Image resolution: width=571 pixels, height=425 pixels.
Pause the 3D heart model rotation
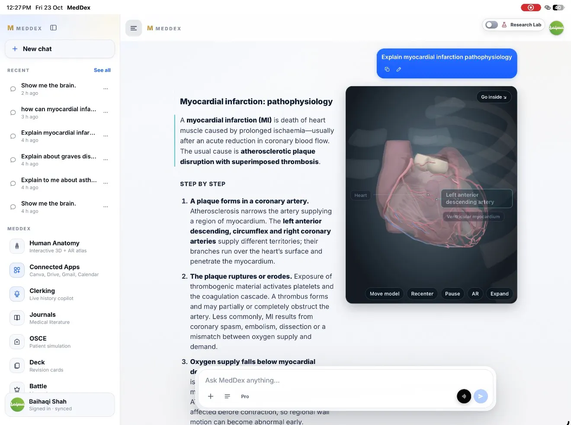pyautogui.click(x=452, y=294)
